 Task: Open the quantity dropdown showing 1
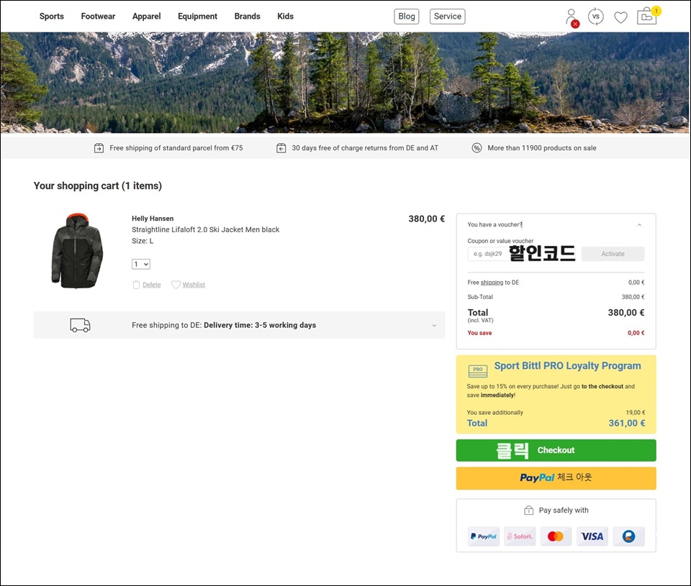(x=141, y=264)
